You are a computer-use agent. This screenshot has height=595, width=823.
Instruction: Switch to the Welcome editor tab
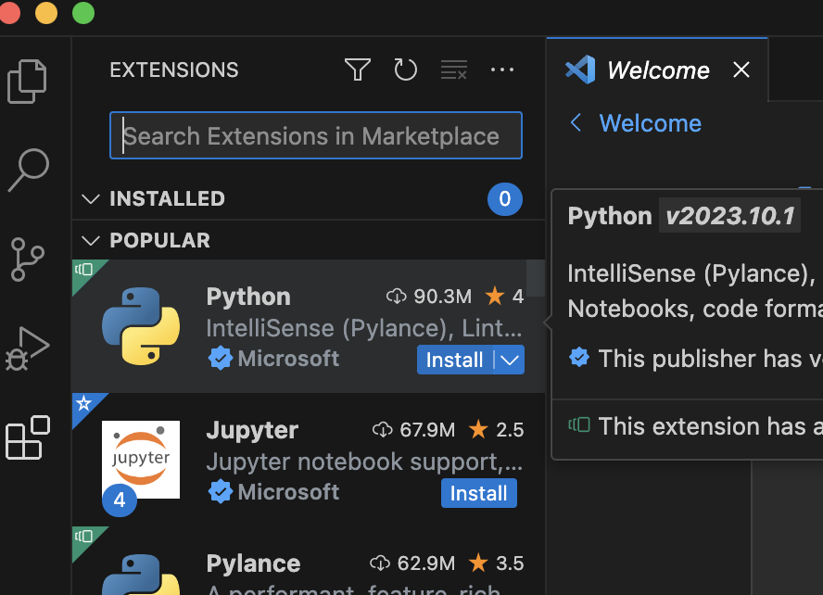tap(658, 70)
